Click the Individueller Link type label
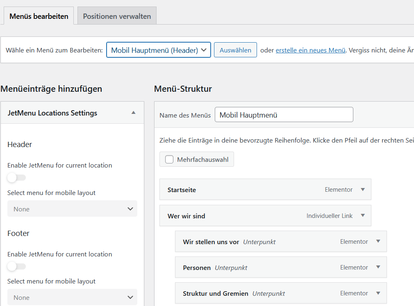The image size is (414, 306). coord(329,216)
